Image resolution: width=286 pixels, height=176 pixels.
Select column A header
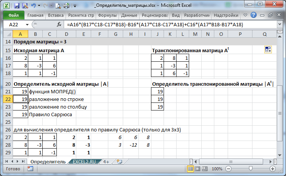(20, 34)
